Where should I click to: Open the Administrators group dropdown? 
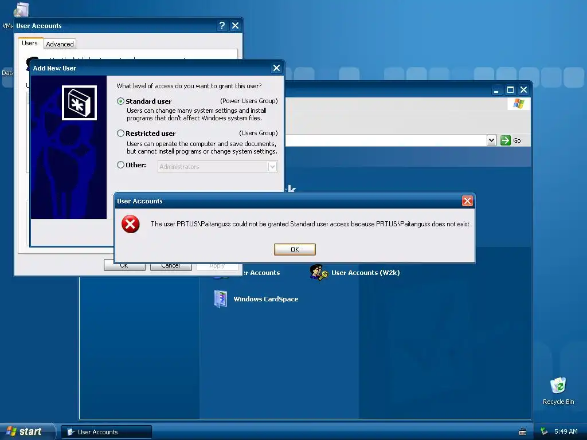tap(272, 167)
